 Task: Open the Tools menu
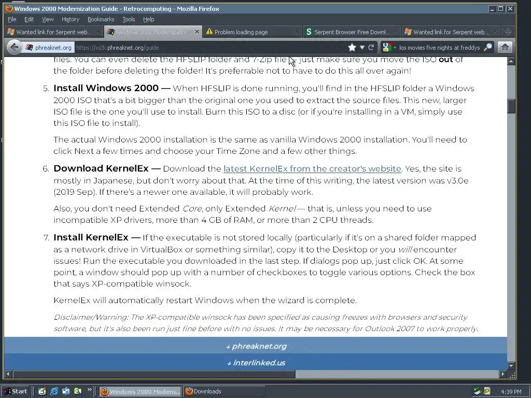point(129,19)
